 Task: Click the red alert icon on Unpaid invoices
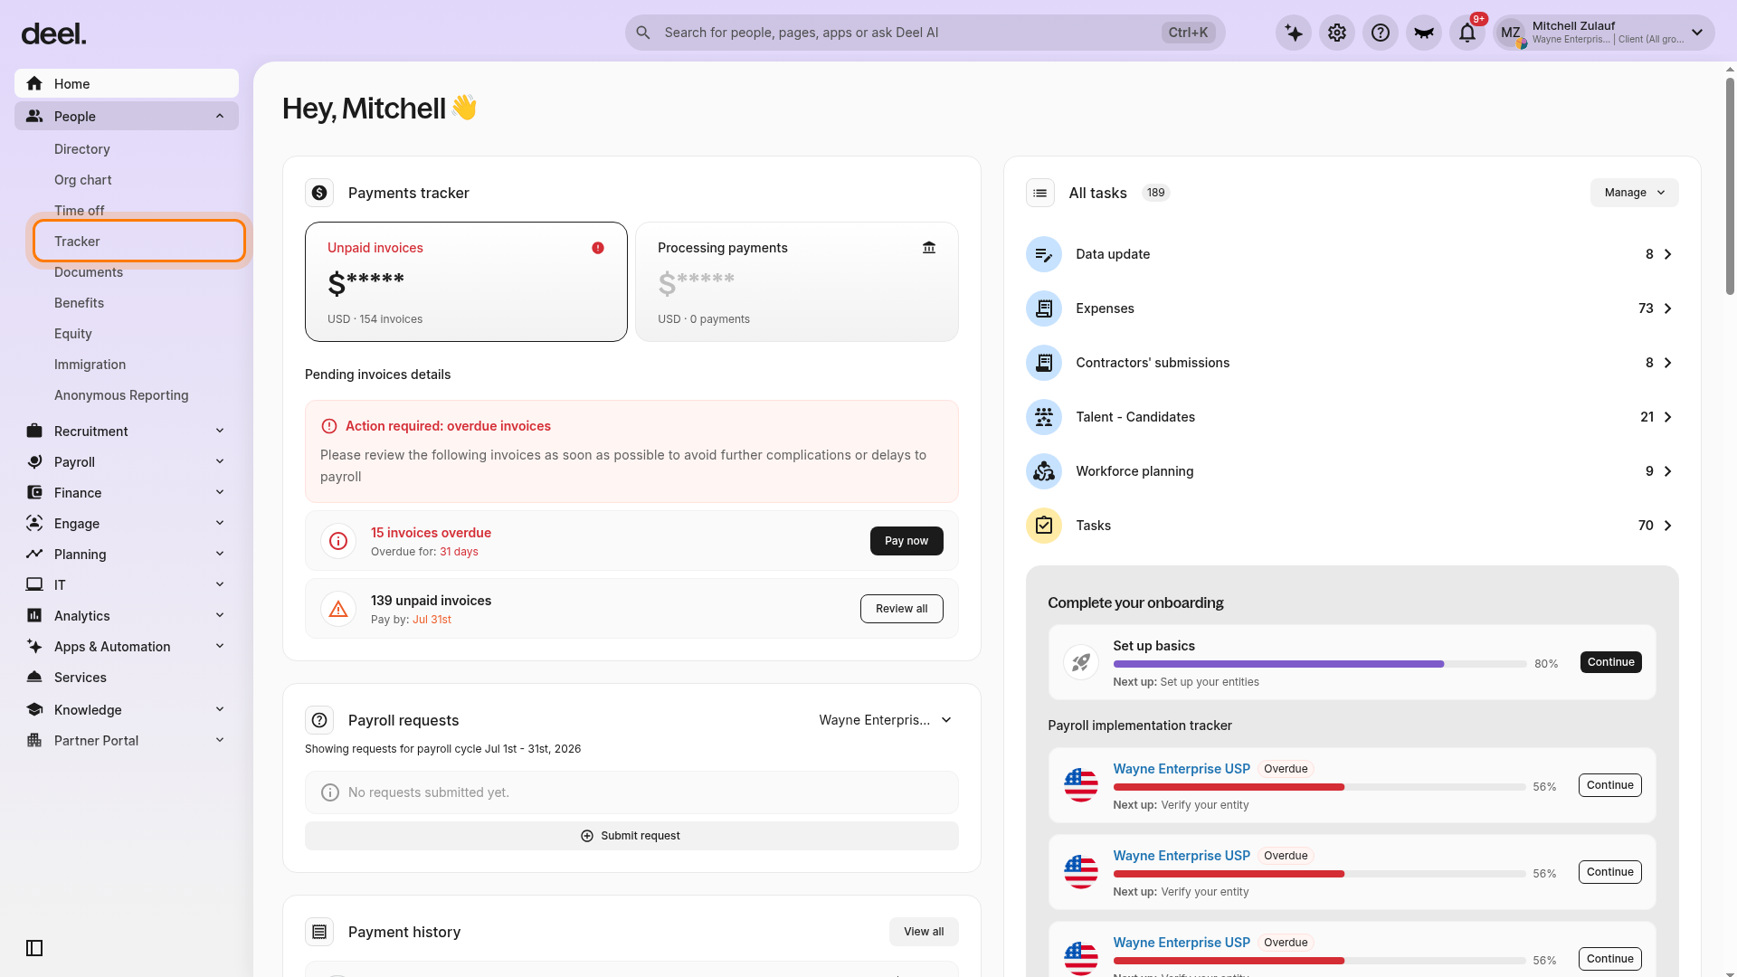598,248
